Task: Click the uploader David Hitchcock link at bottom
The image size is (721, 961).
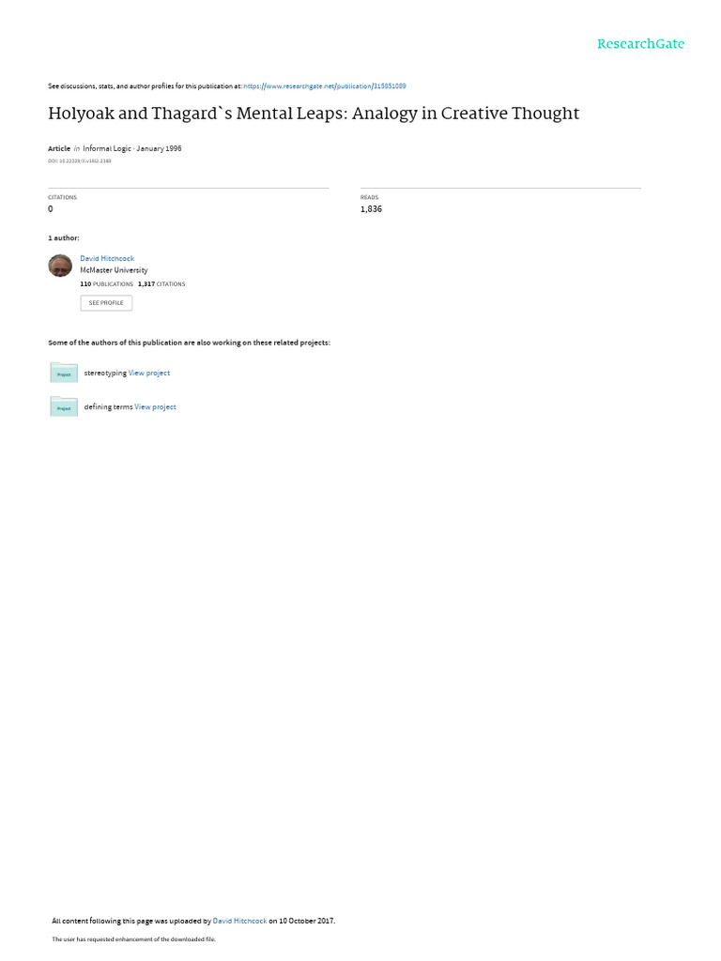Action: pos(239,921)
